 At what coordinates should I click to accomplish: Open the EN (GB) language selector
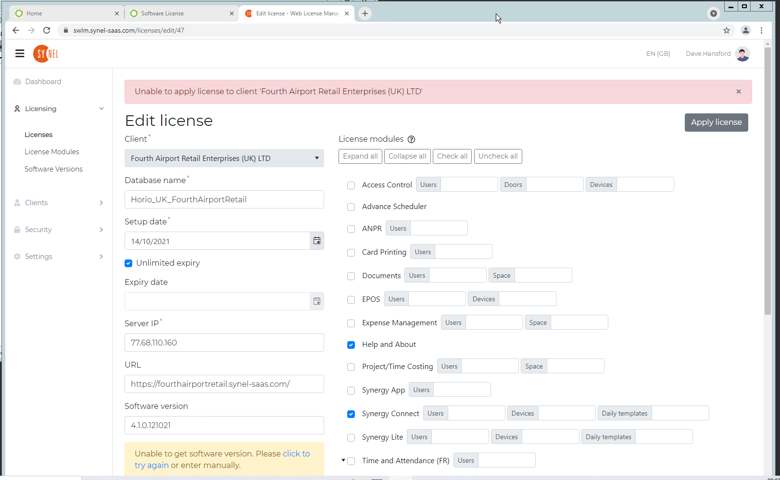coord(658,54)
